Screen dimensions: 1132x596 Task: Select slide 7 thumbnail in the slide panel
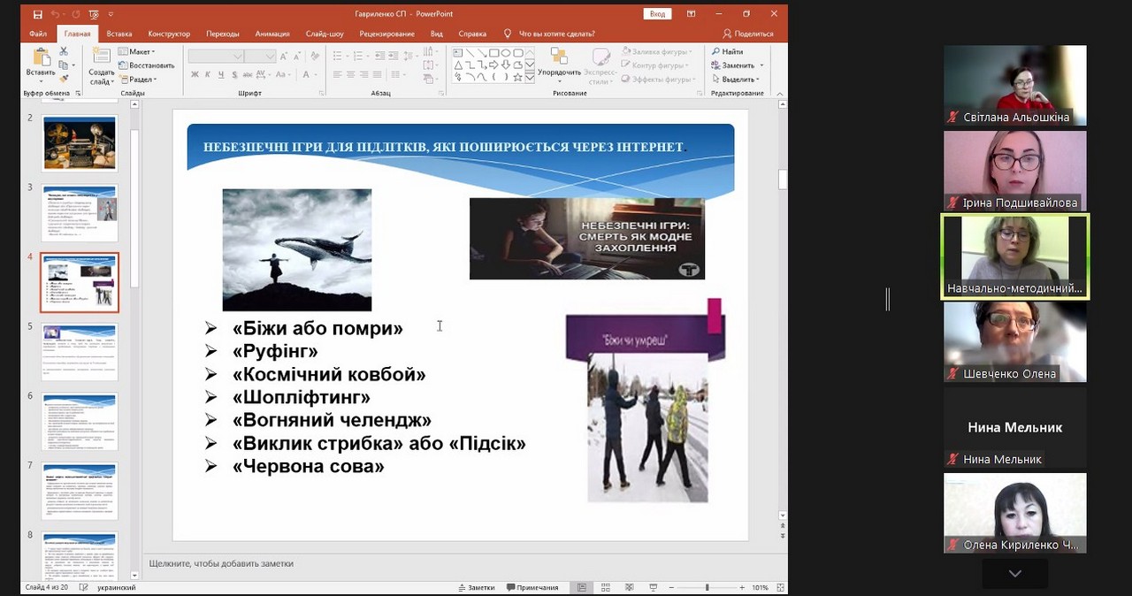pos(80,491)
